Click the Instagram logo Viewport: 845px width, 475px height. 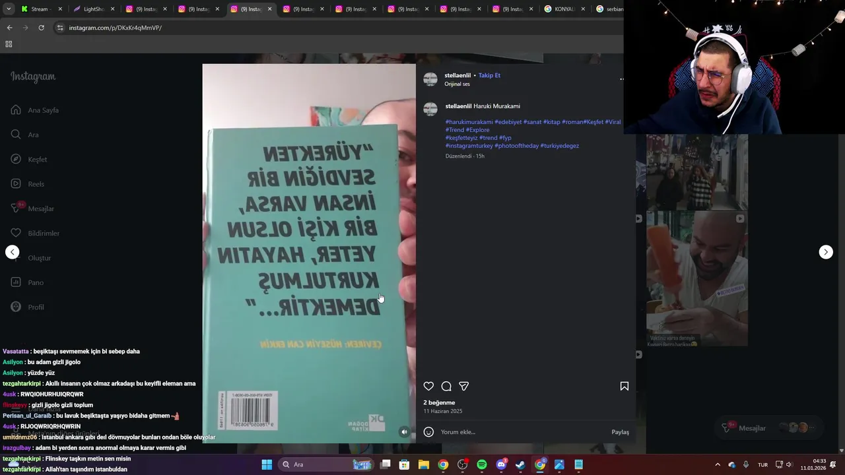33,77
